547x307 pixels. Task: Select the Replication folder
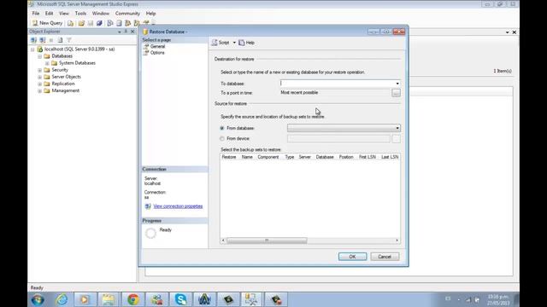(x=62, y=84)
